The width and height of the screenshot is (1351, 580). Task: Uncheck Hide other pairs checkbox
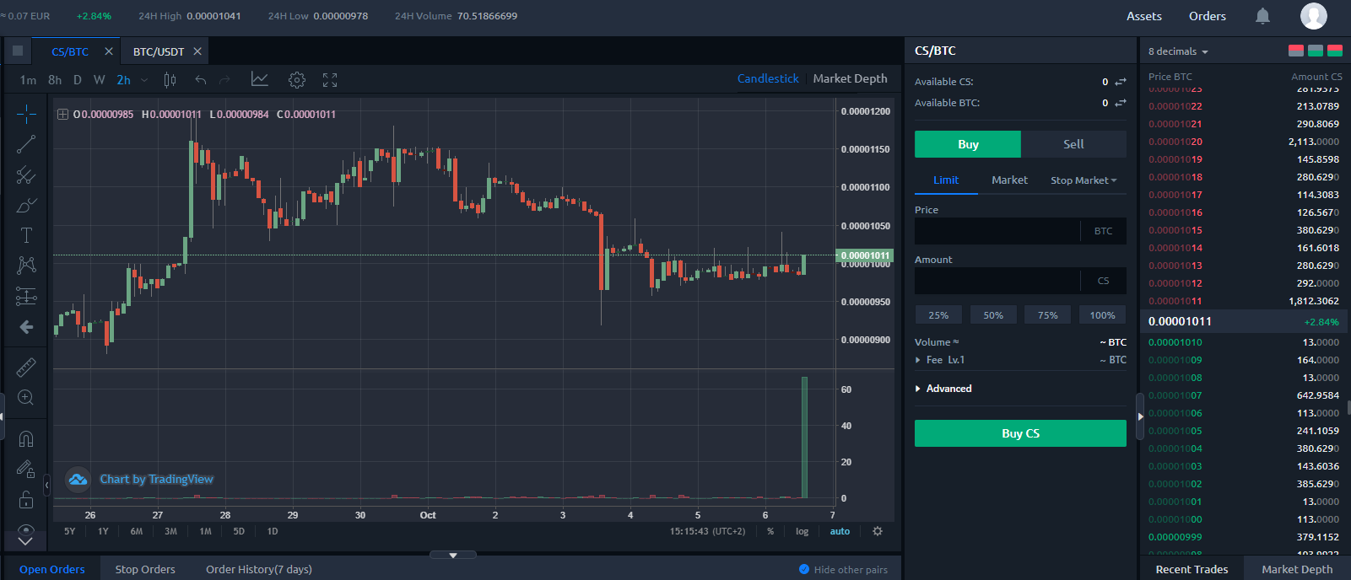(x=804, y=569)
